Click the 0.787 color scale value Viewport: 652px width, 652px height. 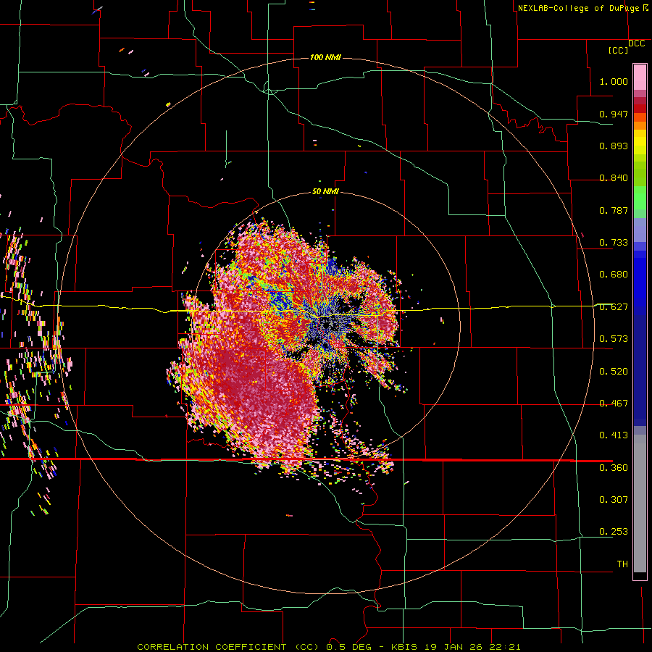click(x=614, y=210)
